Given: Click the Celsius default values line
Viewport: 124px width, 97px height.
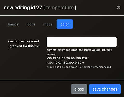Looking at the screenshot, I should (x=65, y=63).
